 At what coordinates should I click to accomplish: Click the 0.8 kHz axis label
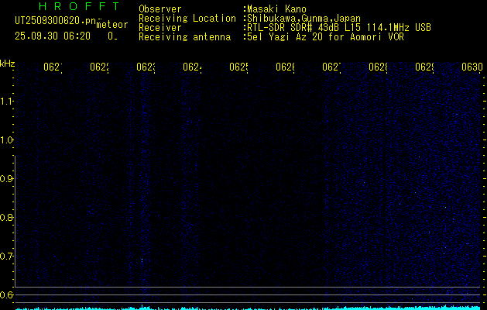pos(6,217)
